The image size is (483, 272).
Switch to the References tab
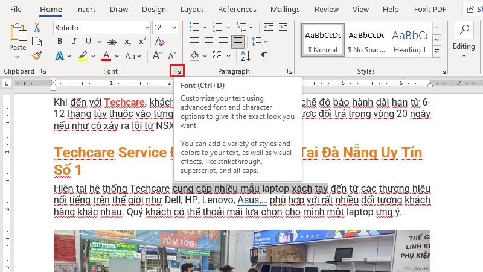237,10
